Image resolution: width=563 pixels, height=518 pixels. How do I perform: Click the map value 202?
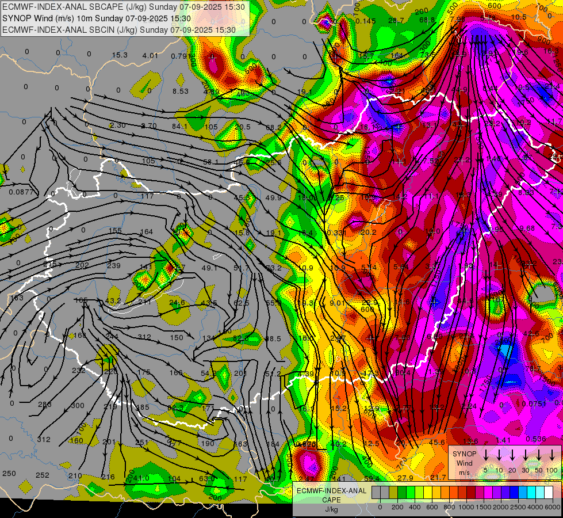[82, 265]
